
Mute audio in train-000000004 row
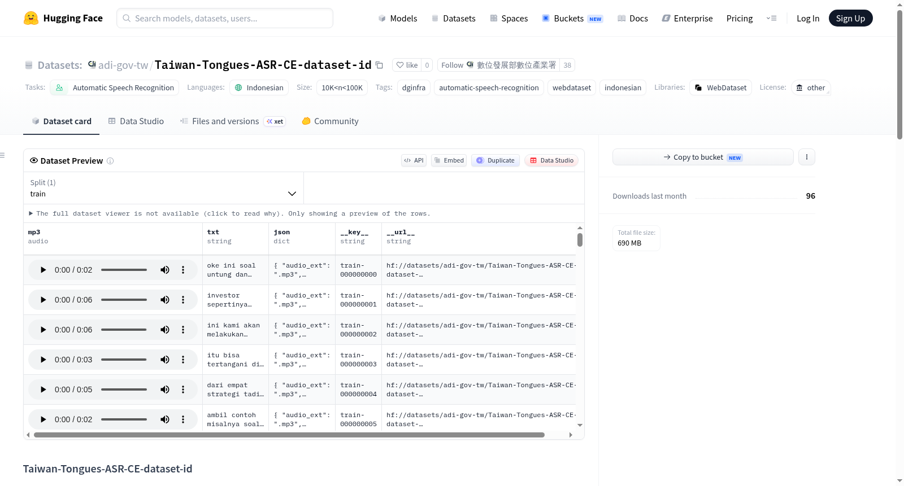tap(165, 389)
